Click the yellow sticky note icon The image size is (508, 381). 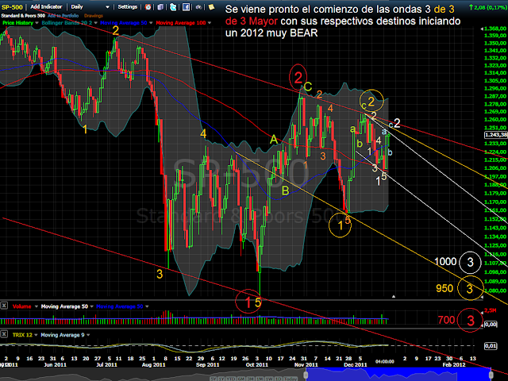(211, 7)
